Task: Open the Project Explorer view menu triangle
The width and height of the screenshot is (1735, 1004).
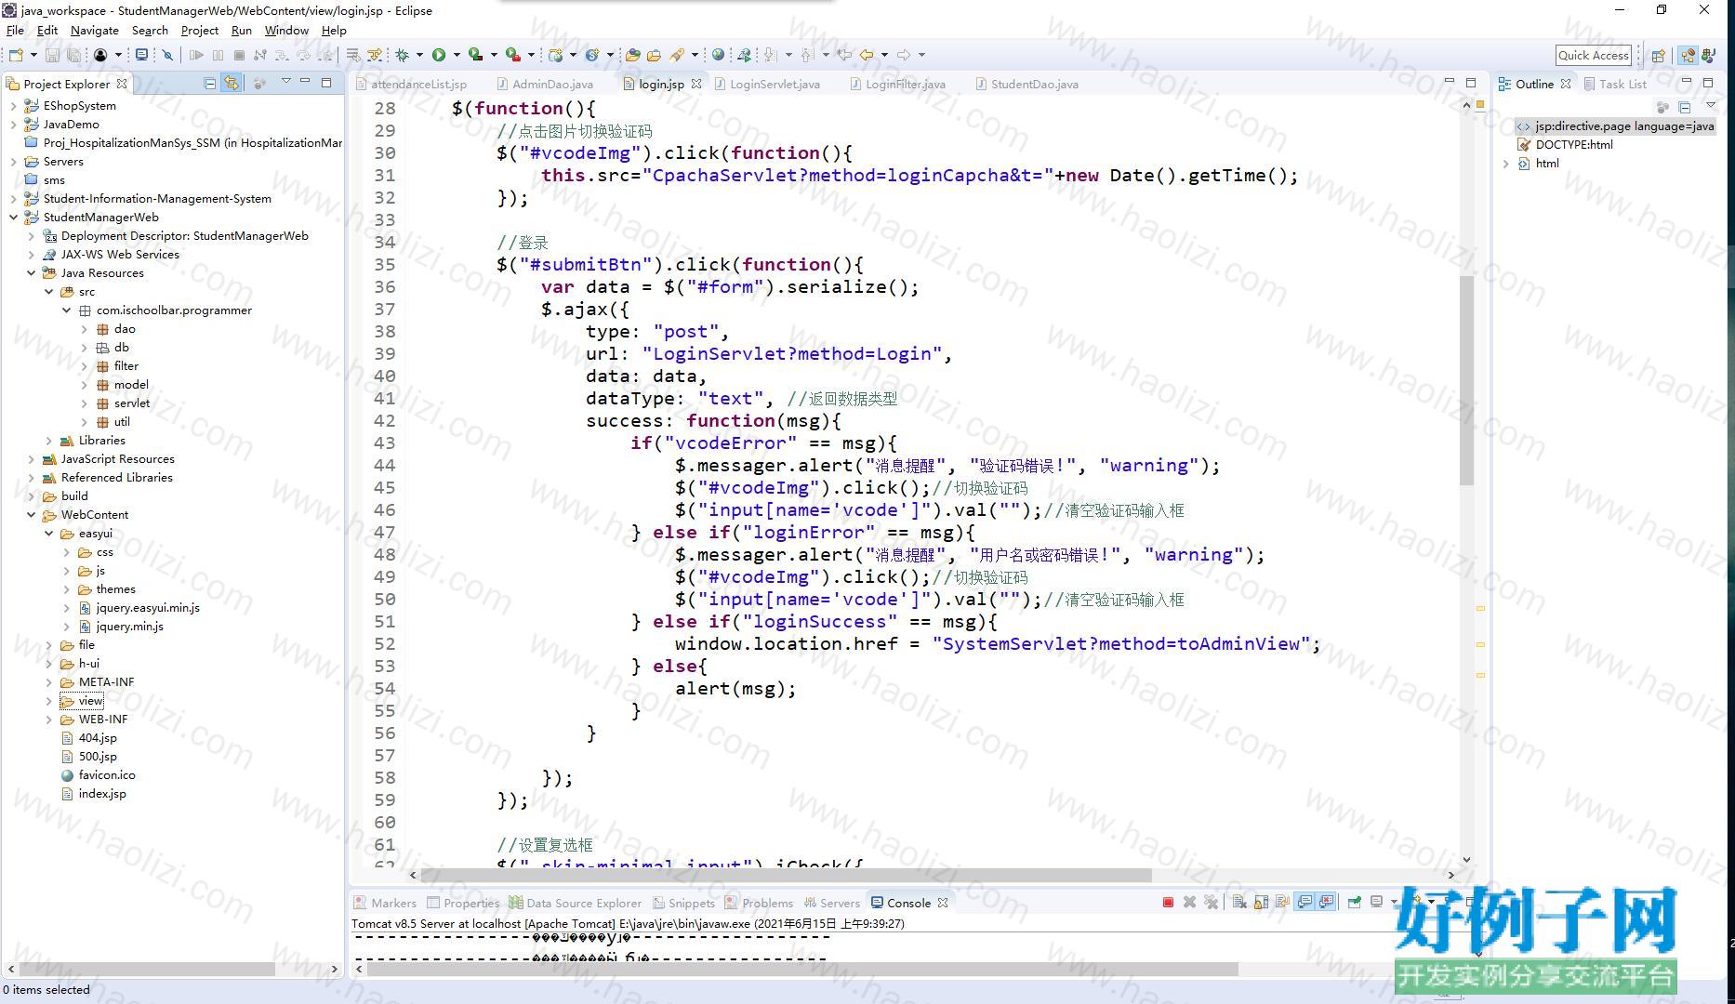Action: coord(285,82)
